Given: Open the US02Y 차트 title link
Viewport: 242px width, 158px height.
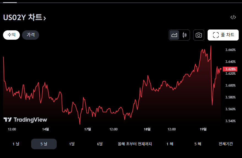Looking at the screenshot, I should (23, 18).
